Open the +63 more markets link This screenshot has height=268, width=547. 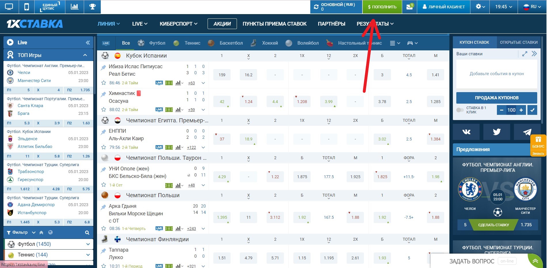(x=191, y=83)
